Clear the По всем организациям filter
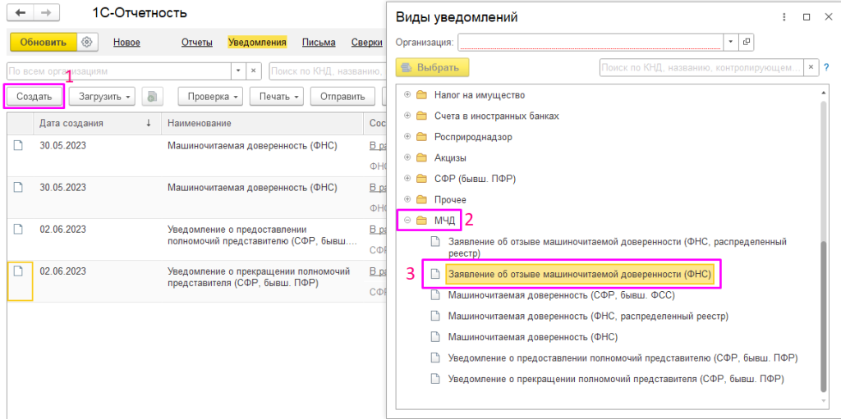841x419 pixels. coord(254,71)
